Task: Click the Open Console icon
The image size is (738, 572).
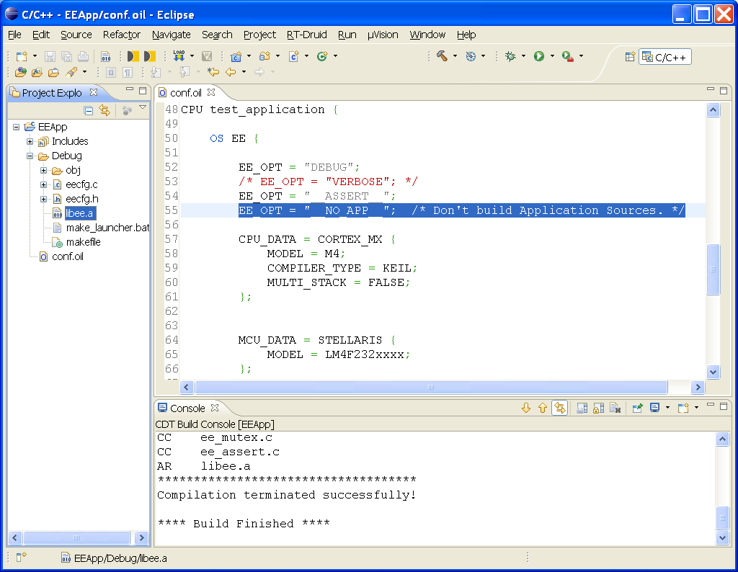Action: [x=683, y=408]
